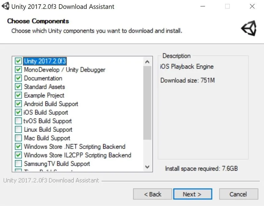Uncheck iOS Build Support checkbox
The image size is (264, 206).
click(18, 112)
